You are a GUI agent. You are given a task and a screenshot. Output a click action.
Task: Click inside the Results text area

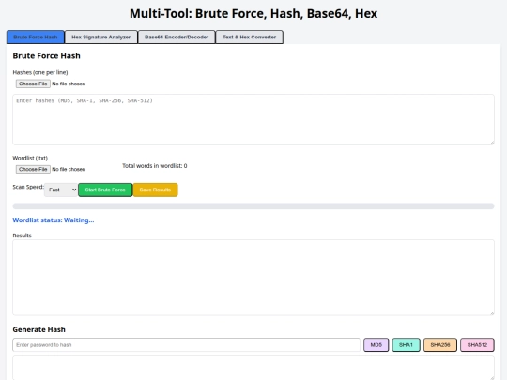point(253,277)
